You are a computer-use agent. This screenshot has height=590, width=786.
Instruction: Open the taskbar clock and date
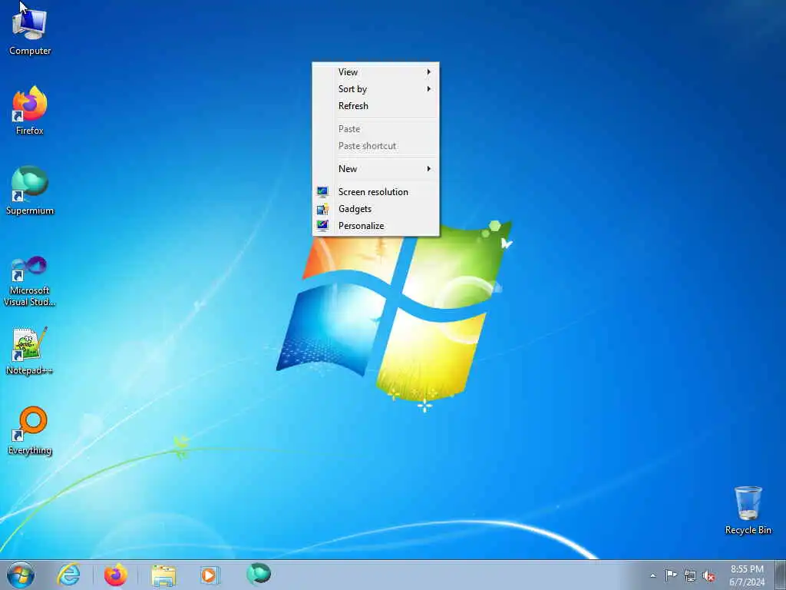coord(747,575)
